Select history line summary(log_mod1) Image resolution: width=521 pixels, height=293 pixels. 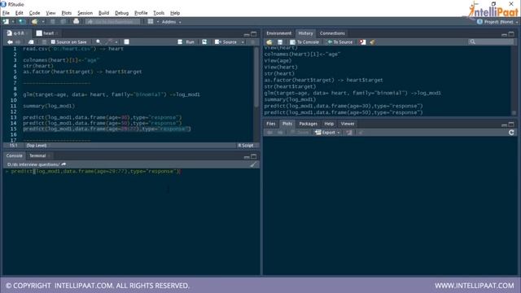click(290, 99)
